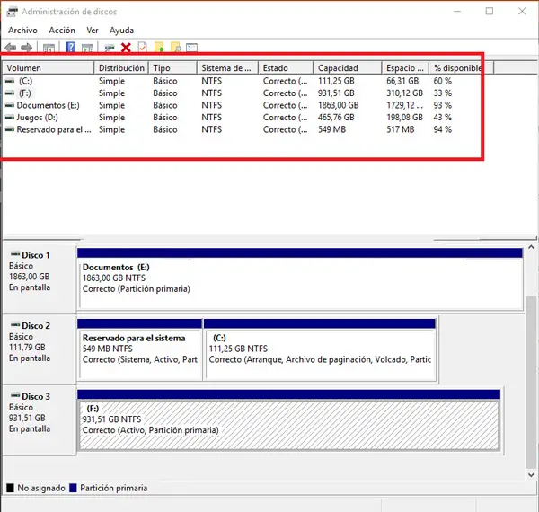Click the Forward arrow in the toolbar
Screen dimensions: 539x512
tap(26, 47)
